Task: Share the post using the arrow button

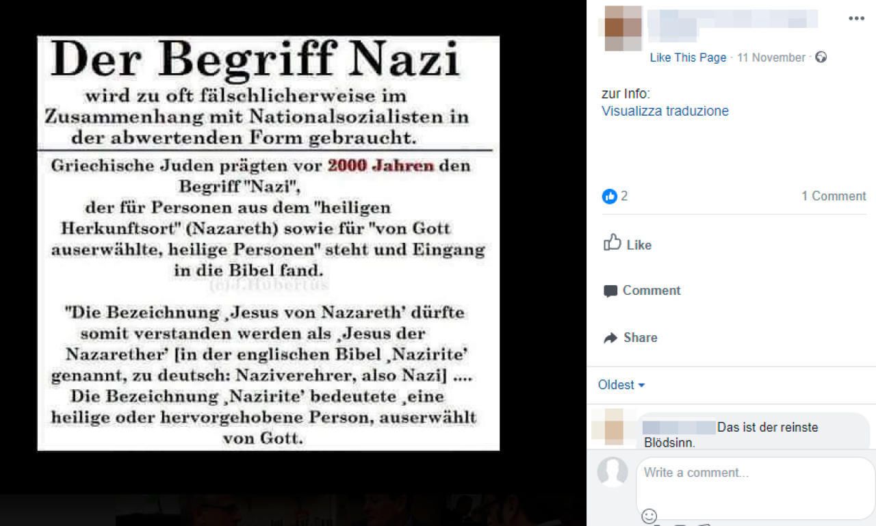Action: point(630,338)
